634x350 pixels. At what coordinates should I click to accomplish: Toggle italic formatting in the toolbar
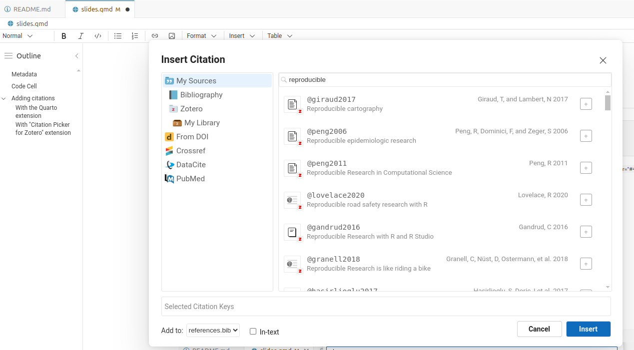tap(81, 36)
